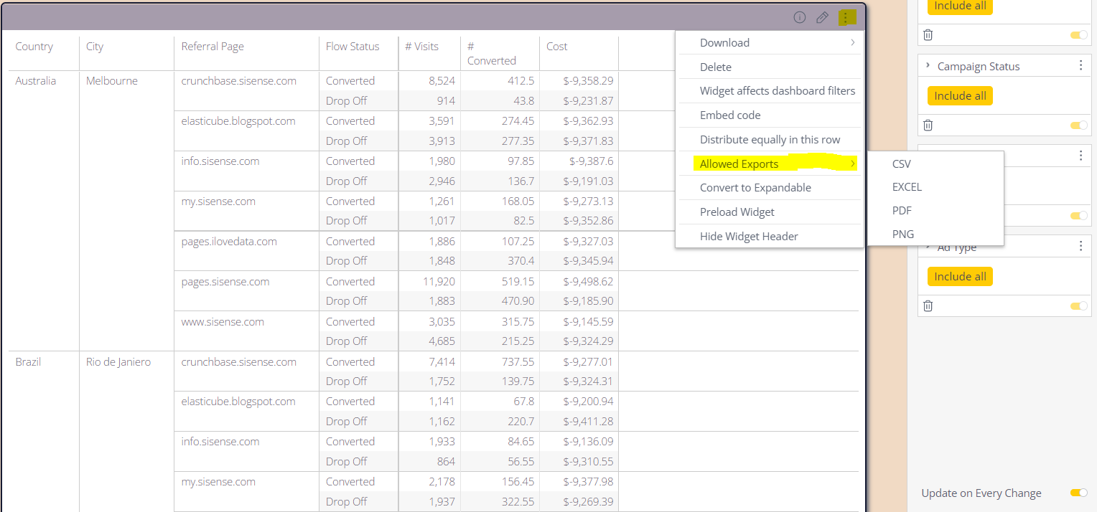Close the widget three-dot options menu

[x=847, y=17]
